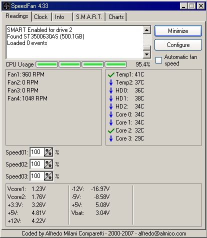This screenshot has width=207, height=238.
Task: Click the 'Vbat: 3.04V' voltage reading
Action: point(90,213)
